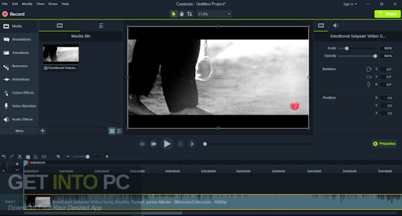The width and height of the screenshot is (402, 216).
Task: Click previous frame step-back button
Action: (142, 144)
